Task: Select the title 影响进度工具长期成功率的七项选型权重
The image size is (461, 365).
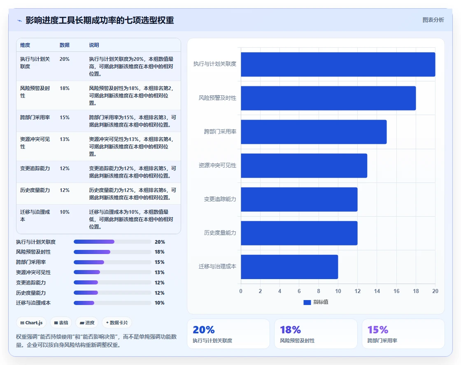Action: coord(100,20)
